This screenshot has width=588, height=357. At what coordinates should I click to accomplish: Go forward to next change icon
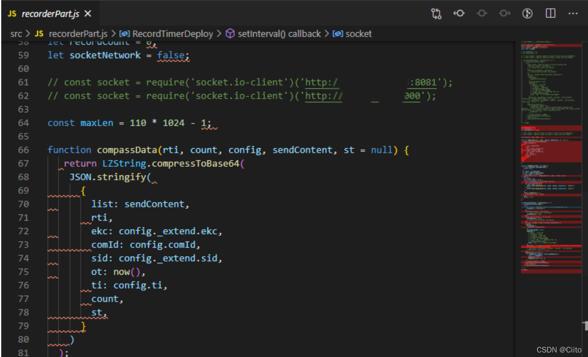(x=505, y=13)
